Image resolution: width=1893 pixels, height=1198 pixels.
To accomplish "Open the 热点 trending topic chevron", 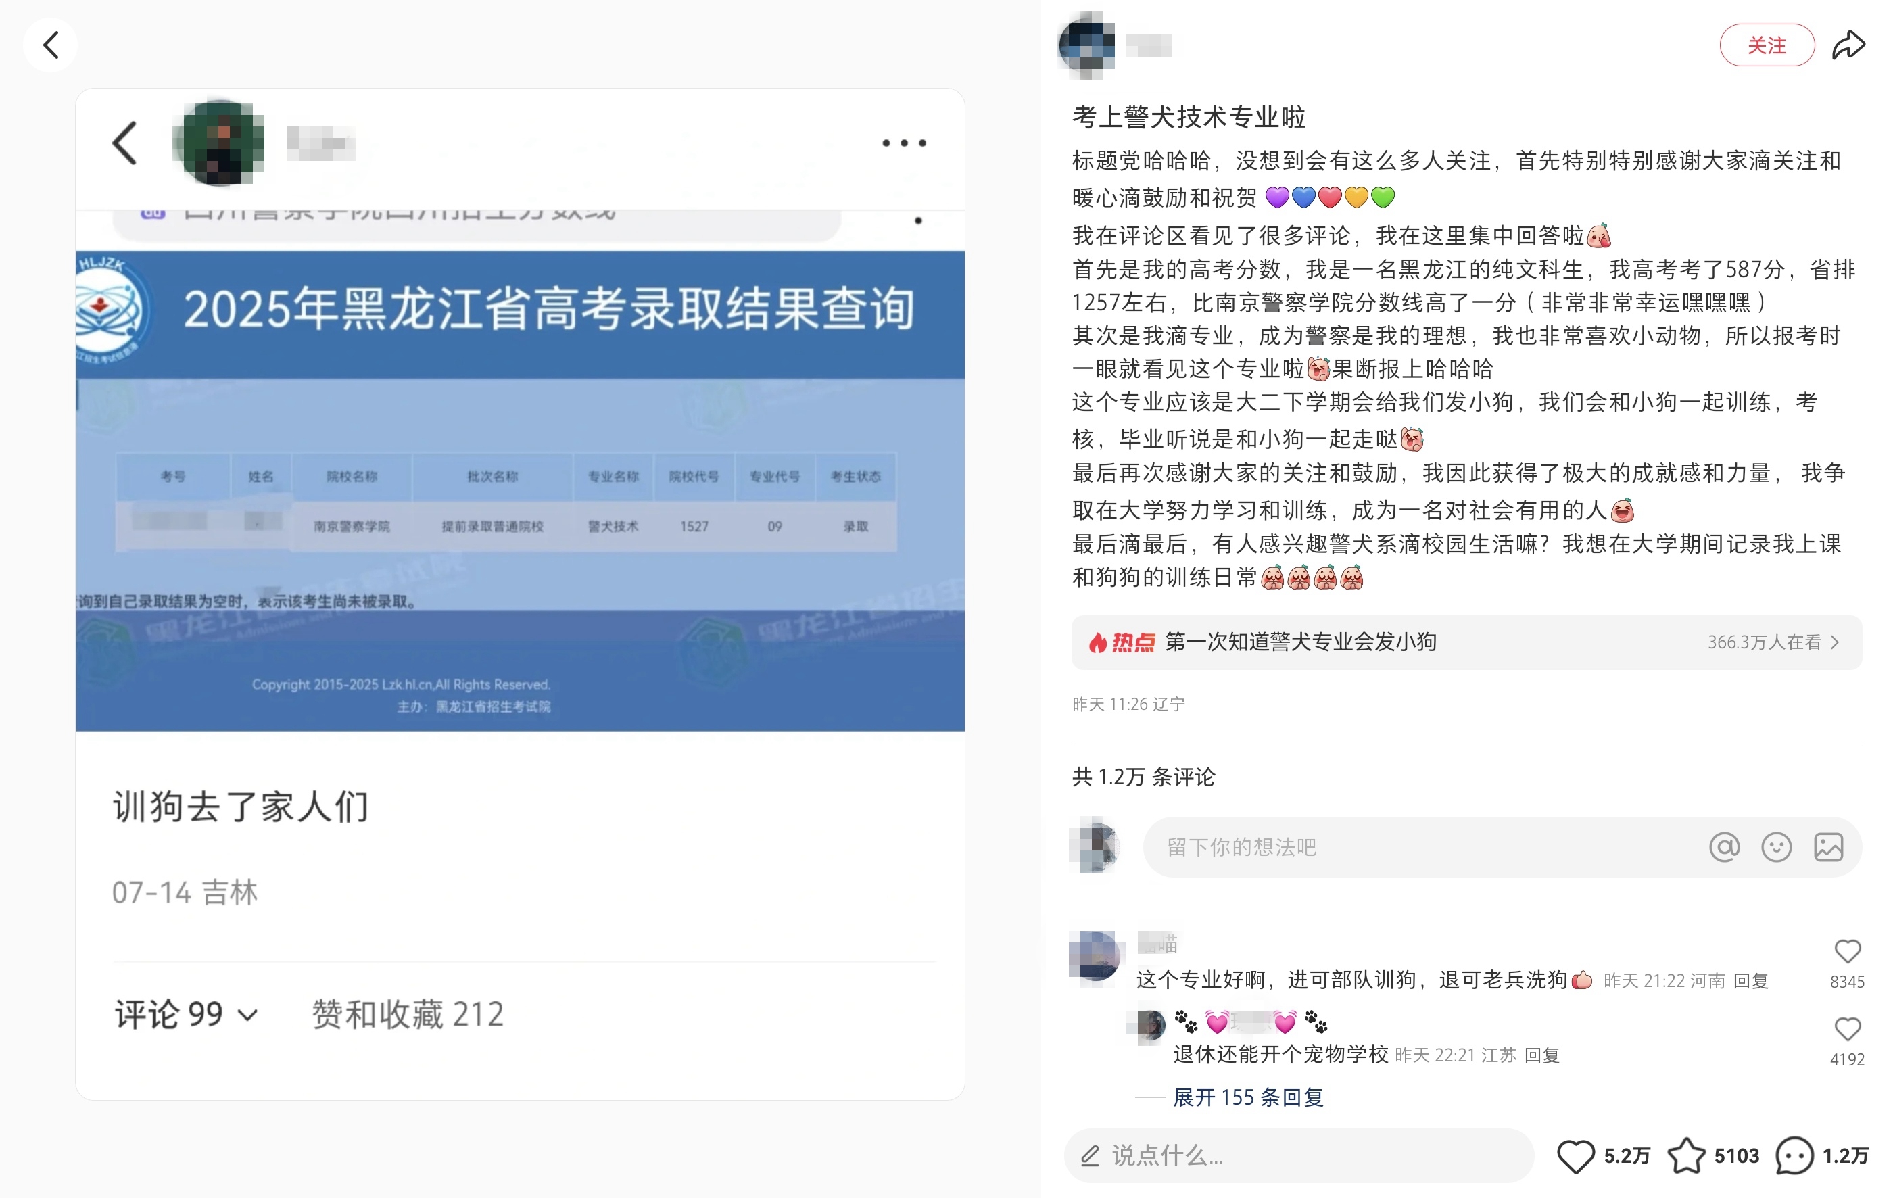I will tap(1835, 642).
